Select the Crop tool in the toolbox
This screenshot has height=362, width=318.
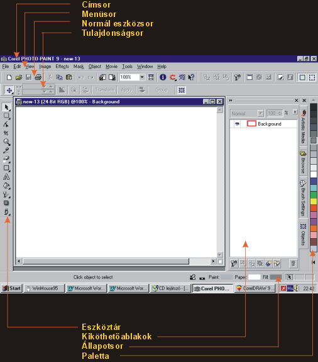[6, 133]
